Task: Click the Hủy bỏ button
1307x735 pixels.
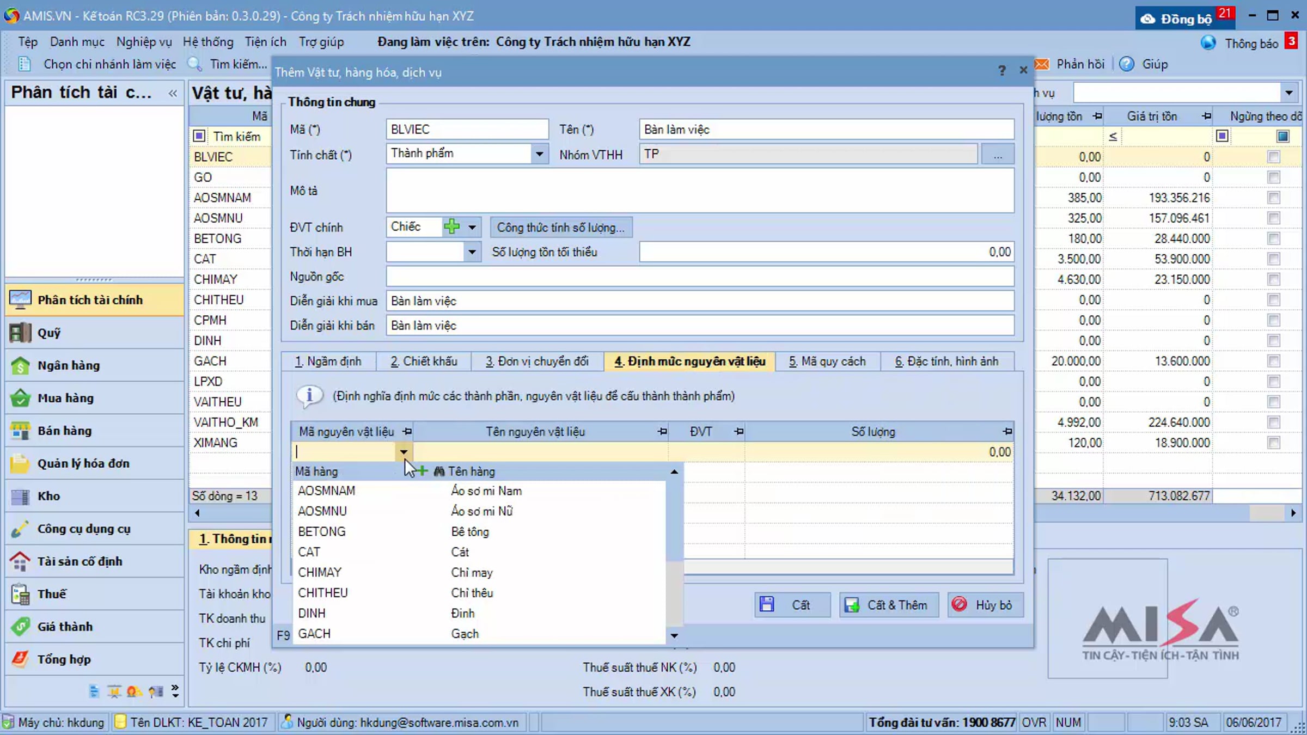Action: coord(985,605)
